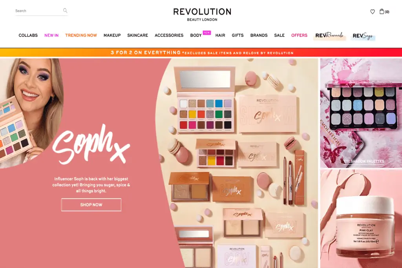The width and height of the screenshot is (402, 268).
Task: Open the Makeup menu
Action: [x=112, y=35]
